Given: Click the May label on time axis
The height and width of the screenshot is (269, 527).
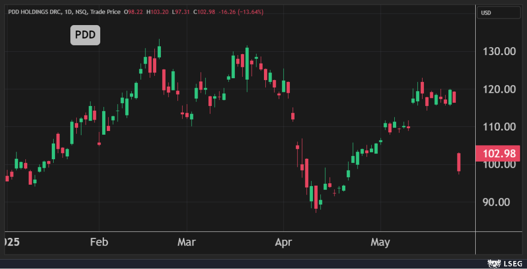Looking at the screenshot, I should pyautogui.click(x=380, y=243).
